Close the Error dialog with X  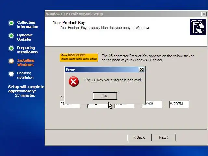pos(141,69)
